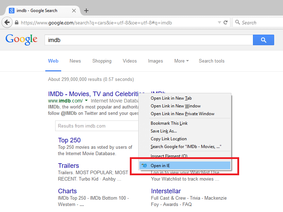The height and width of the screenshot is (212, 283).
Task: Click the Google logo
Action: pyautogui.click(x=21, y=40)
